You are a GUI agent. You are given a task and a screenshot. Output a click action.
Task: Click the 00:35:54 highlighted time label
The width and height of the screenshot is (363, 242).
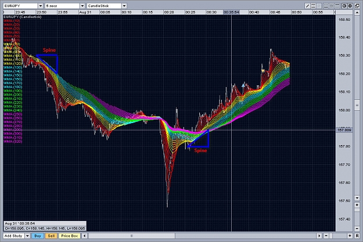232,12
